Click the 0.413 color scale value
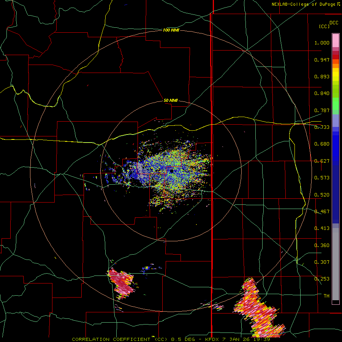Screen dimensions: 342x342 coord(322,228)
